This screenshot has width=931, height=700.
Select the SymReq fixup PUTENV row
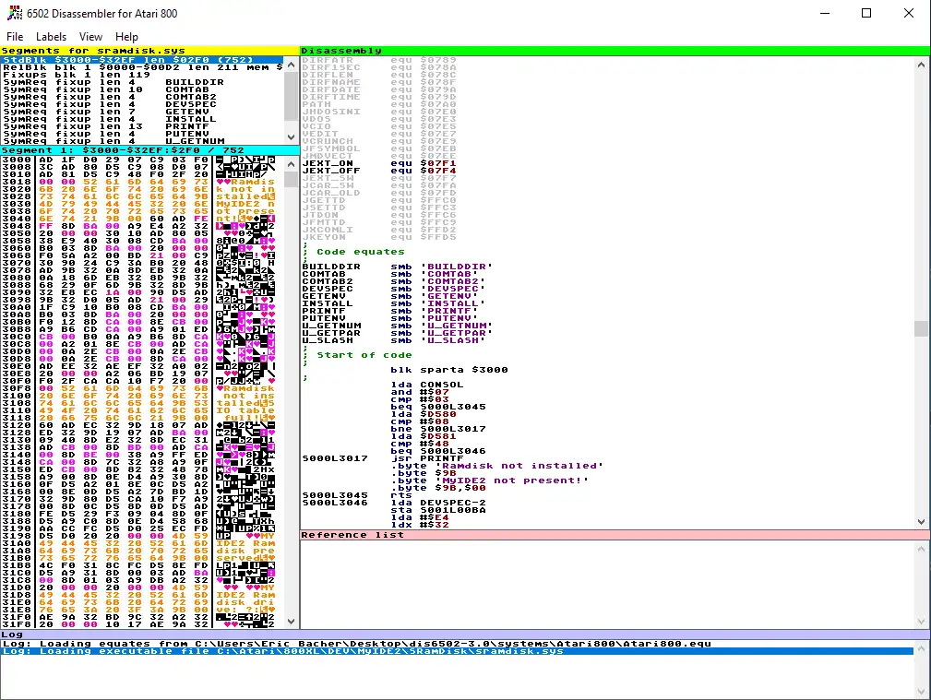click(x=142, y=134)
